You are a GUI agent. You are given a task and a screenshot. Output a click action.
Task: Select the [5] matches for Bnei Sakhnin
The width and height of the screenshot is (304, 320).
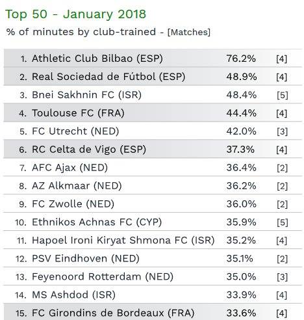point(283,95)
